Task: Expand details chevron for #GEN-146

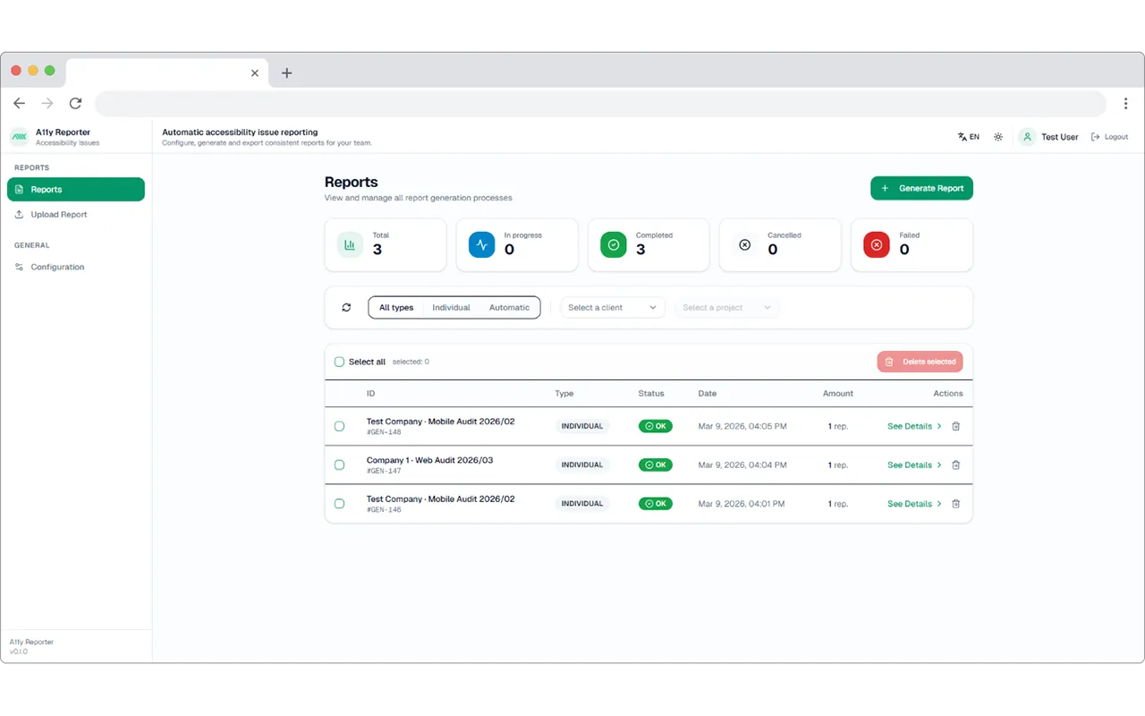Action: [938, 503]
